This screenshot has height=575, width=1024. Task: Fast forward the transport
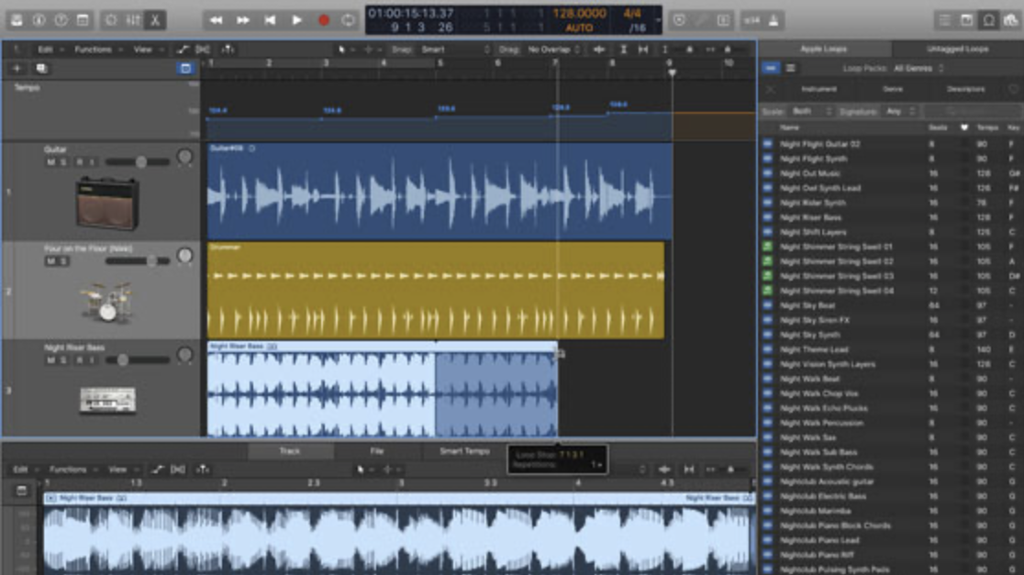pyautogui.click(x=242, y=20)
